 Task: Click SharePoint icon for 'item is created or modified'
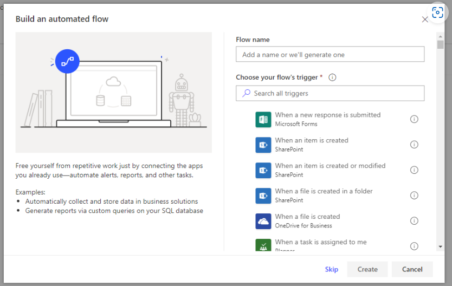pyautogui.click(x=263, y=170)
